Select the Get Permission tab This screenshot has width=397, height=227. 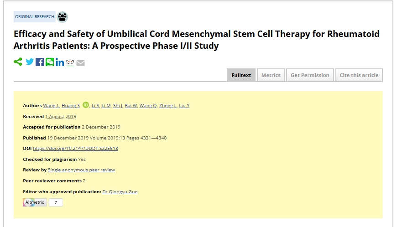click(x=310, y=75)
